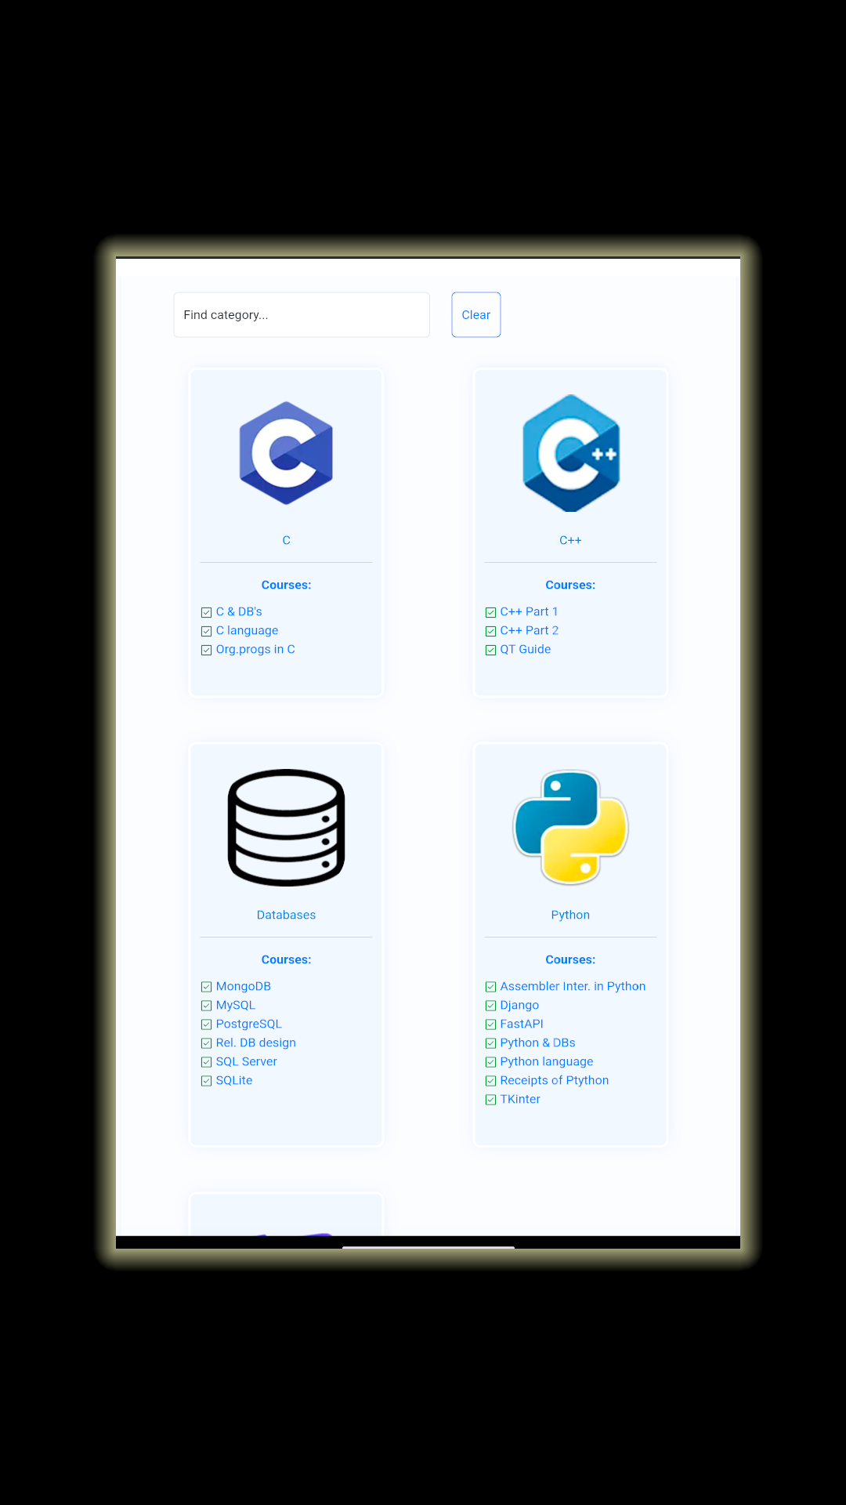Open the PostgreSQL course
Image resolution: width=846 pixels, height=1505 pixels.
(x=249, y=1024)
